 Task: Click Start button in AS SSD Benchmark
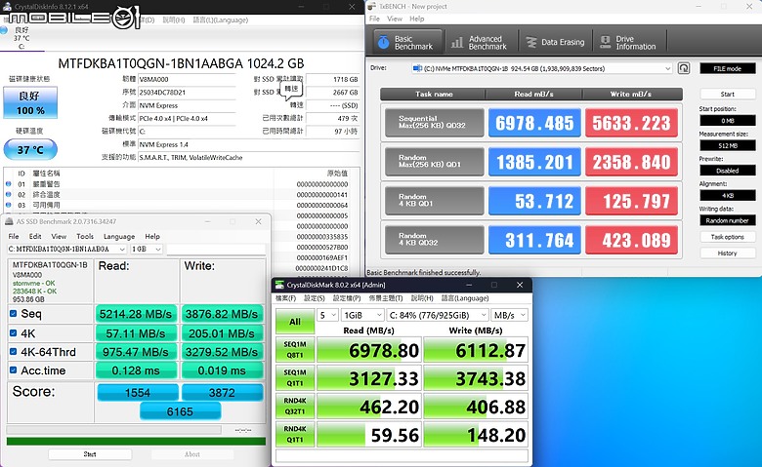[x=90, y=454]
